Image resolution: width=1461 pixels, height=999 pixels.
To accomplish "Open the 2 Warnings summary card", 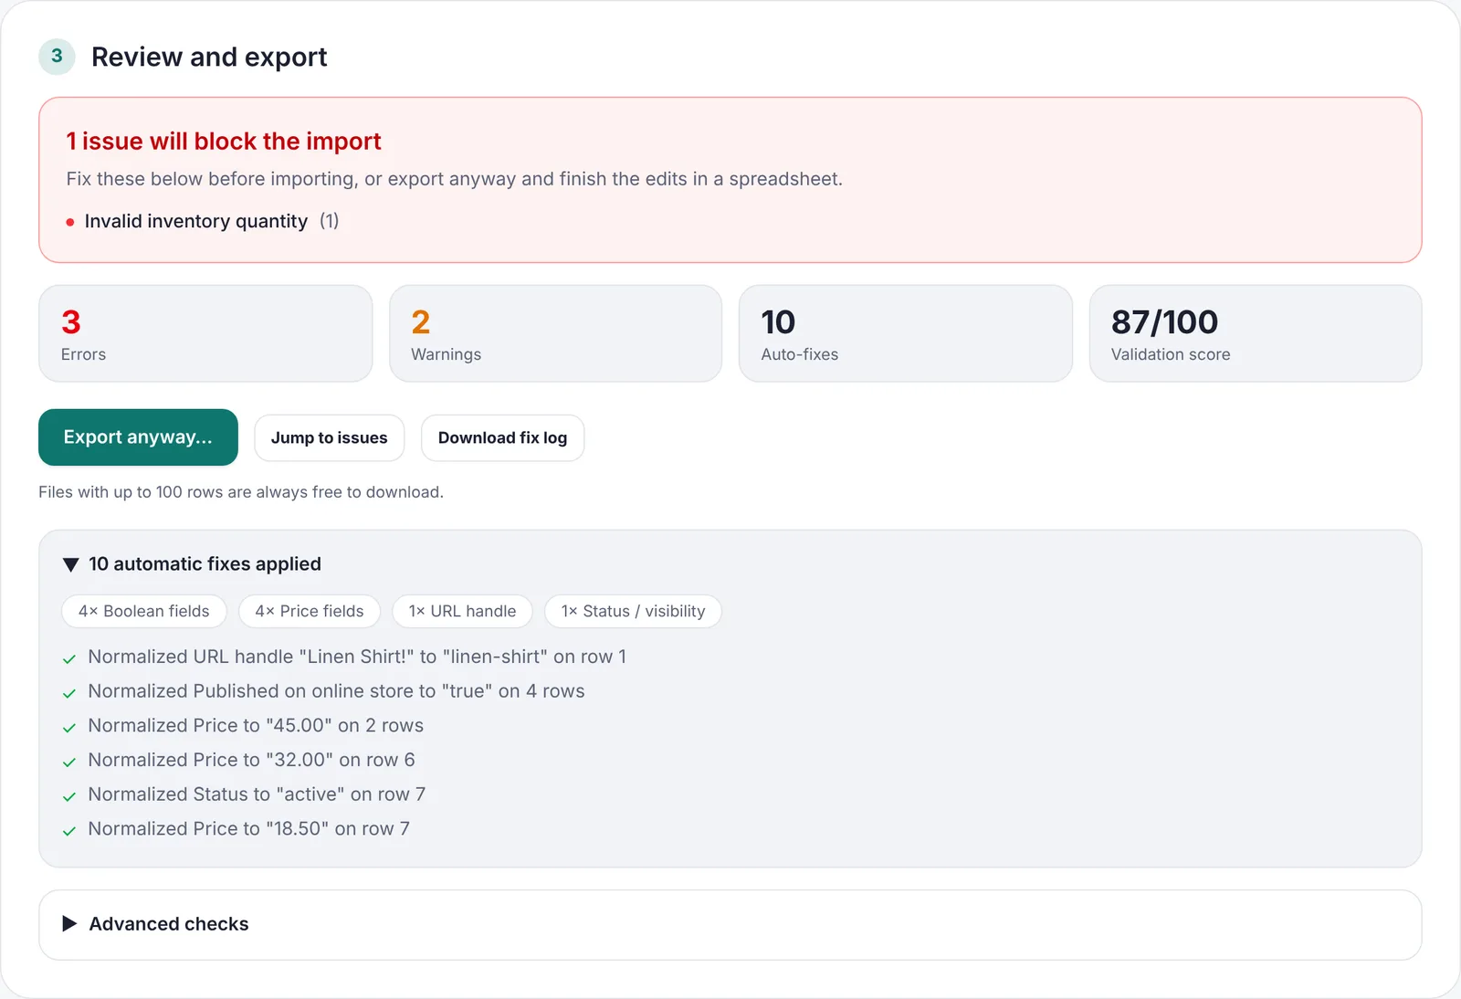I will click(x=555, y=333).
